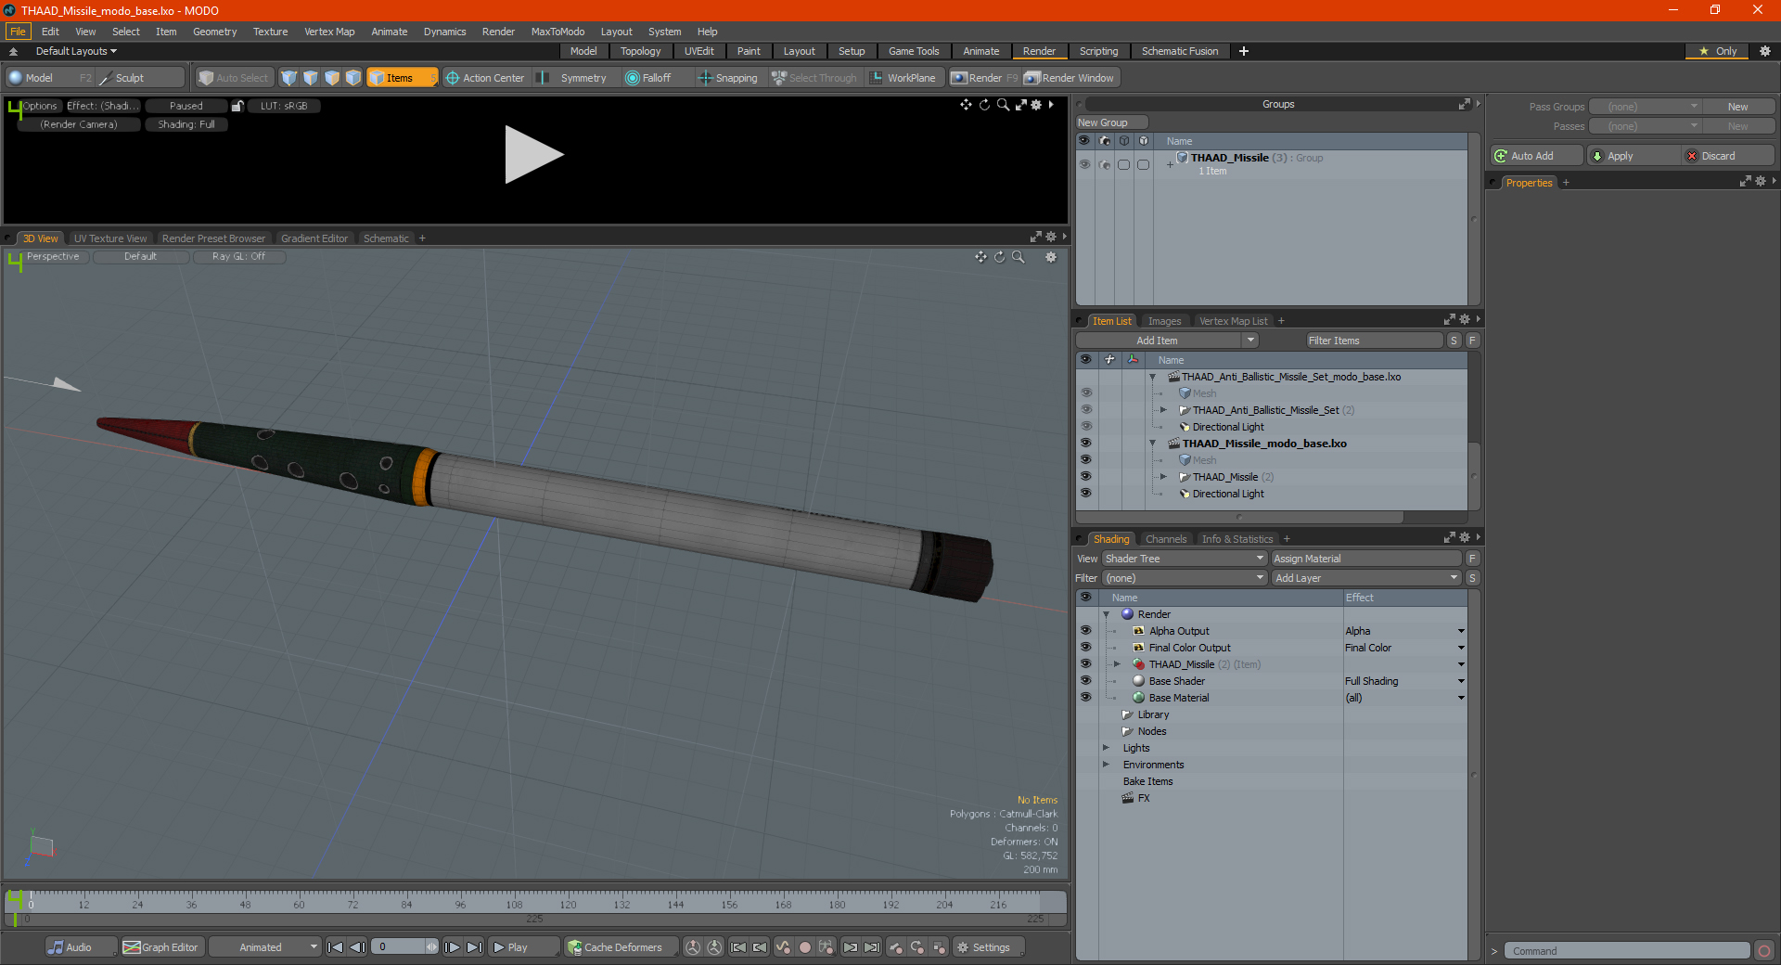The width and height of the screenshot is (1781, 965).
Task: Toggle visibility of THAAD_Missile group
Action: pyautogui.click(x=1084, y=164)
